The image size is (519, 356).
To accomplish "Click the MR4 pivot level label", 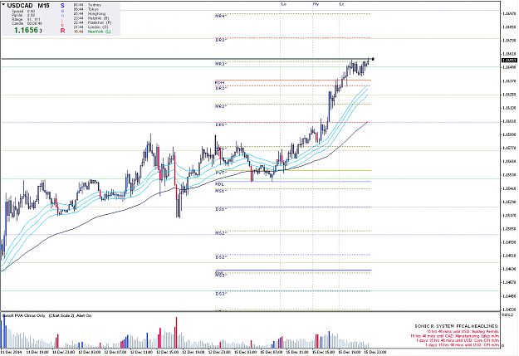I will [221, 16].
